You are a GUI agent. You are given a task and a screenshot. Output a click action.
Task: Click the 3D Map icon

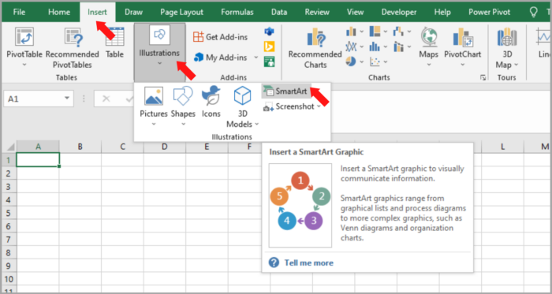507,36
